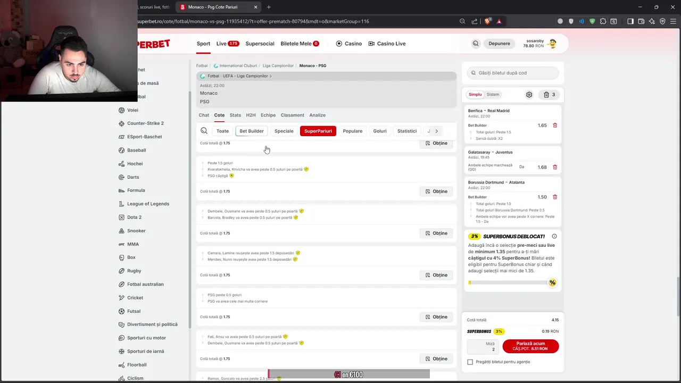681x383 pixels.
Task: Open Casino Live link
Action: click(387, 44)
